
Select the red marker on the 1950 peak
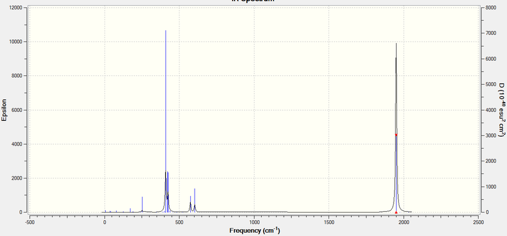click(x=396, y=135)
